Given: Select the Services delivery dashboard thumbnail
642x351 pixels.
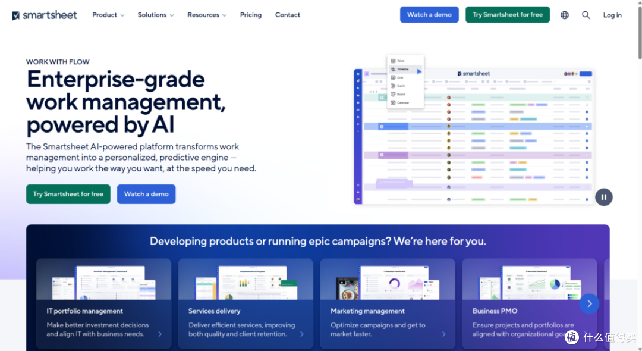Looking at the screenshot, I should (x=246, y=283).
